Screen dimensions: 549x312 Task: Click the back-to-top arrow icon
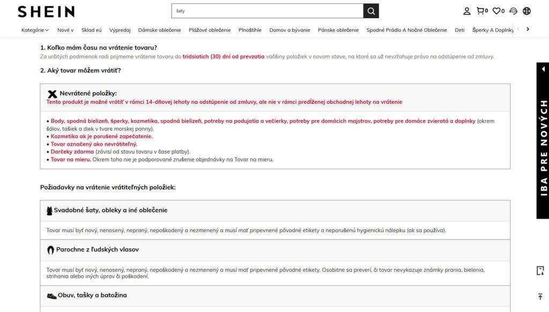tap(540, 296)
